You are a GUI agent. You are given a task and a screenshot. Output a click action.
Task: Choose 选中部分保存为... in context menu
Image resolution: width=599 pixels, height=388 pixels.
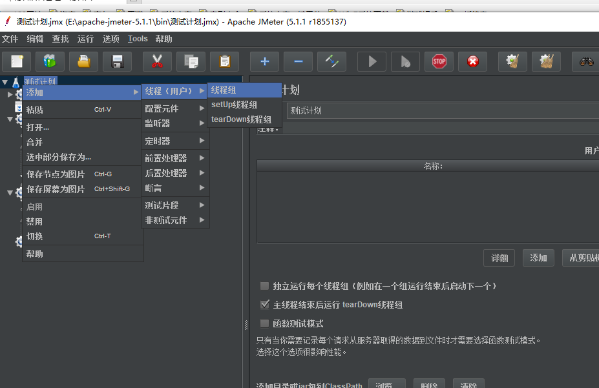[82, 157]
